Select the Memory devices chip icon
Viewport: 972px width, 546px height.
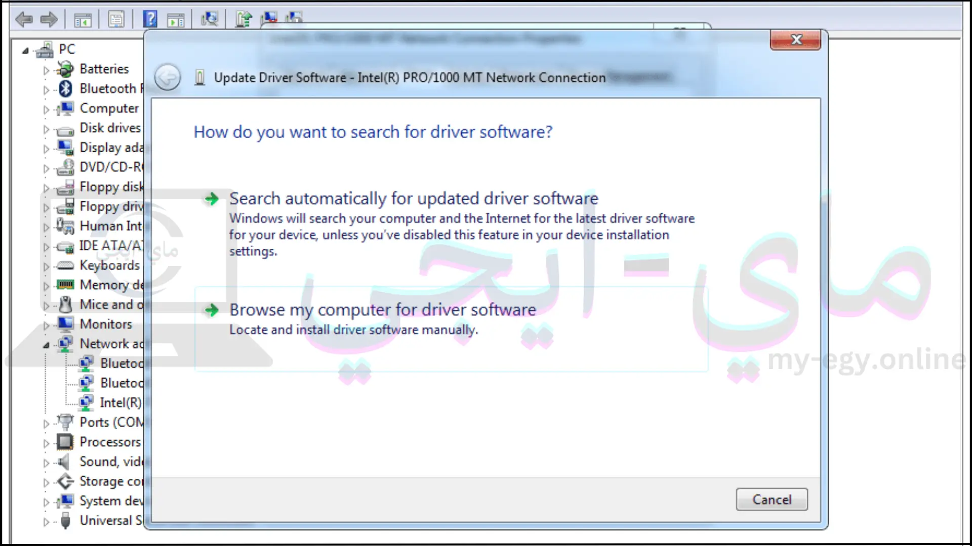65,285
